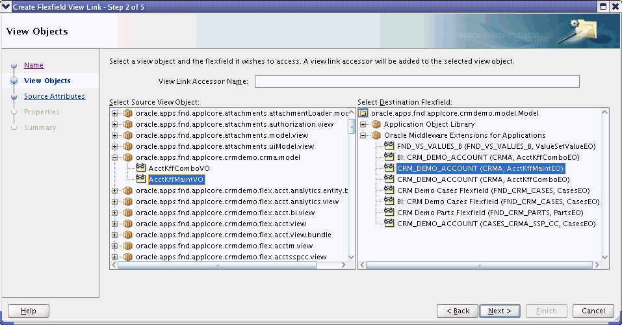The height and width of the screenshot is (325, 622).
Task: Select CRM_DEMO_ACCOUNT (CASES_CRMA_SSP_CC, CasesEO) entry
Action: [497, 224]
